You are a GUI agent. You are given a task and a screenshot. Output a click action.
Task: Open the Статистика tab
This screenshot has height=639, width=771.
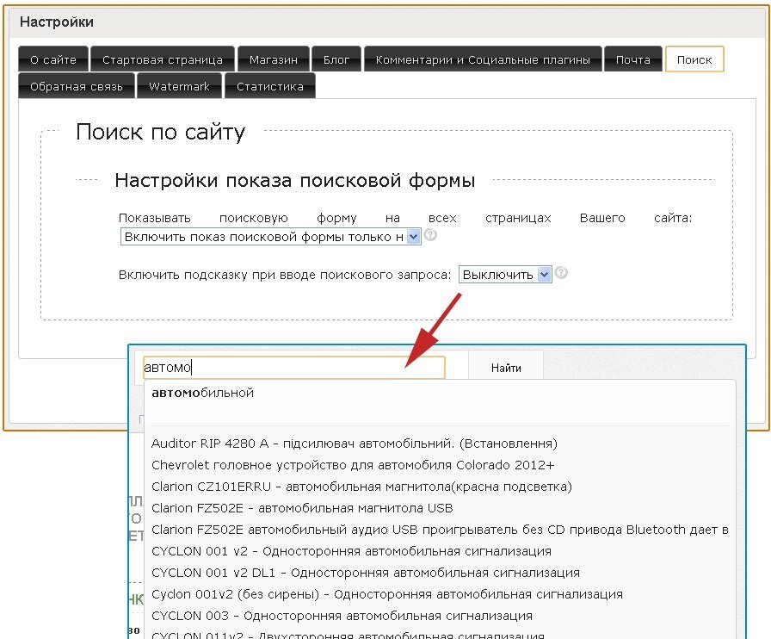coord(270,86)
